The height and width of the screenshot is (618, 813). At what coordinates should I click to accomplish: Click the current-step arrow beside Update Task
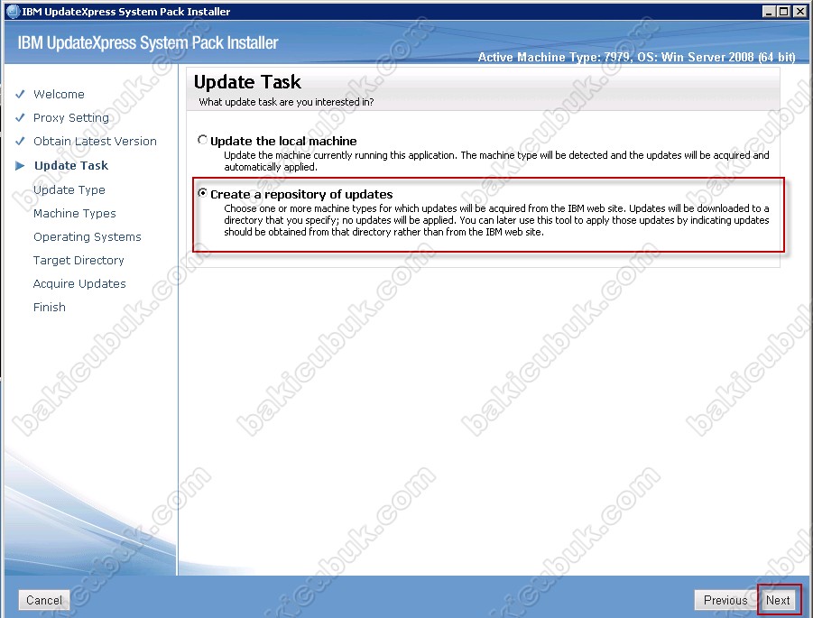click(20, 165)
